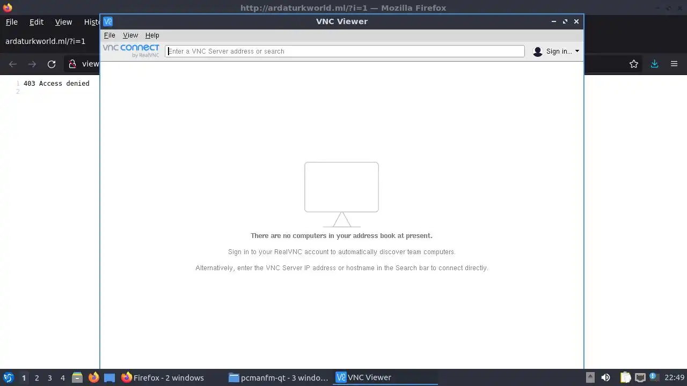Click 'Sign in to your RealVNC account' text
The height and width of the screenshot is (386, 687).
pyautogui.click(x=341, y=252)
